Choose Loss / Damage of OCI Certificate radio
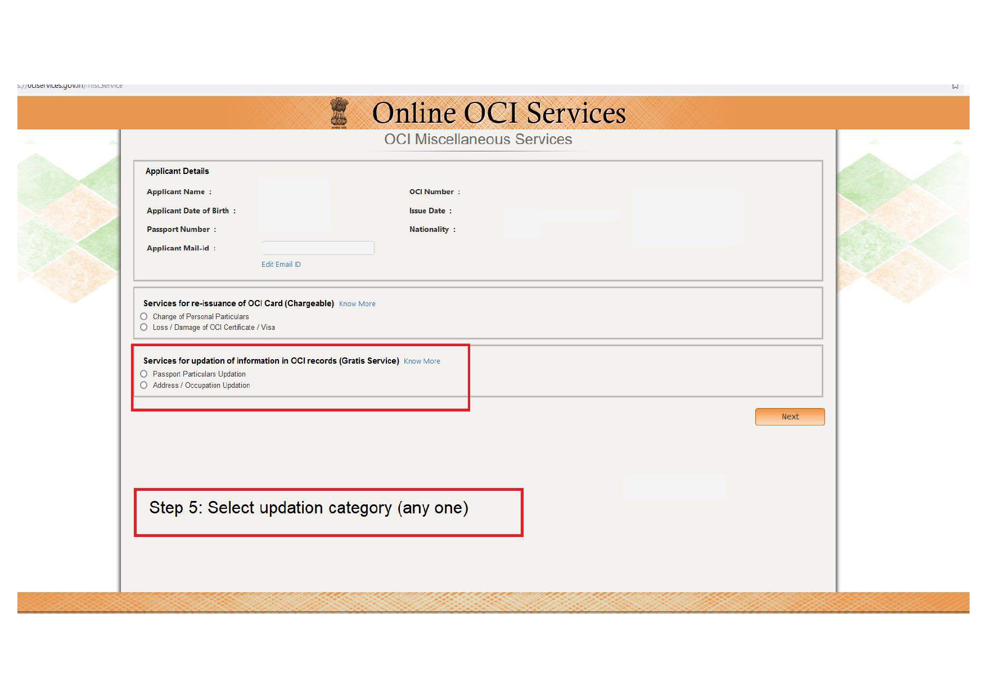 [144, 327]
